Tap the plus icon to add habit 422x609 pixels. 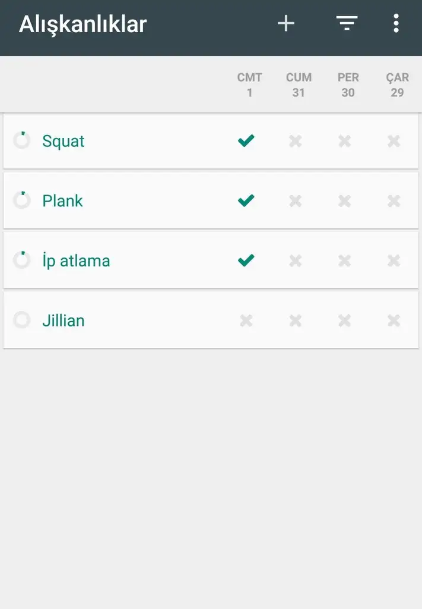point(286,24)
